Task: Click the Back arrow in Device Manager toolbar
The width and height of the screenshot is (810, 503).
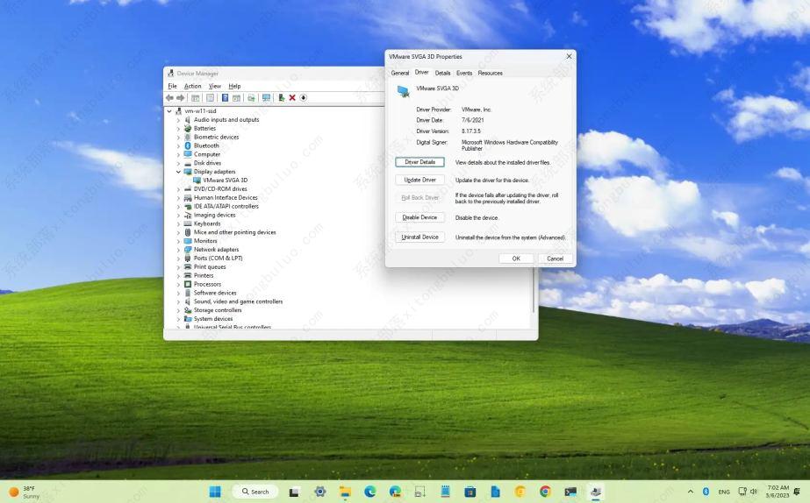Action: tap(171, 97)
